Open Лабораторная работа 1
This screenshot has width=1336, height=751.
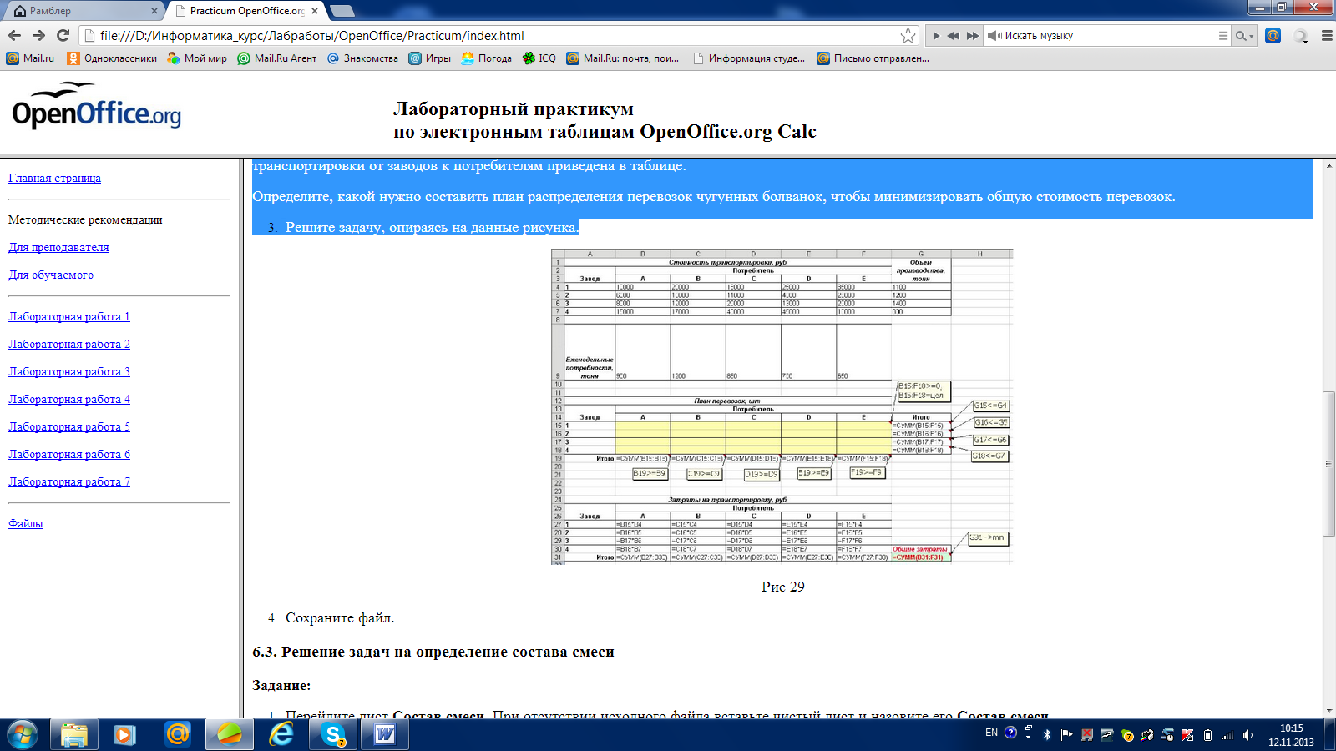point(69,316)
